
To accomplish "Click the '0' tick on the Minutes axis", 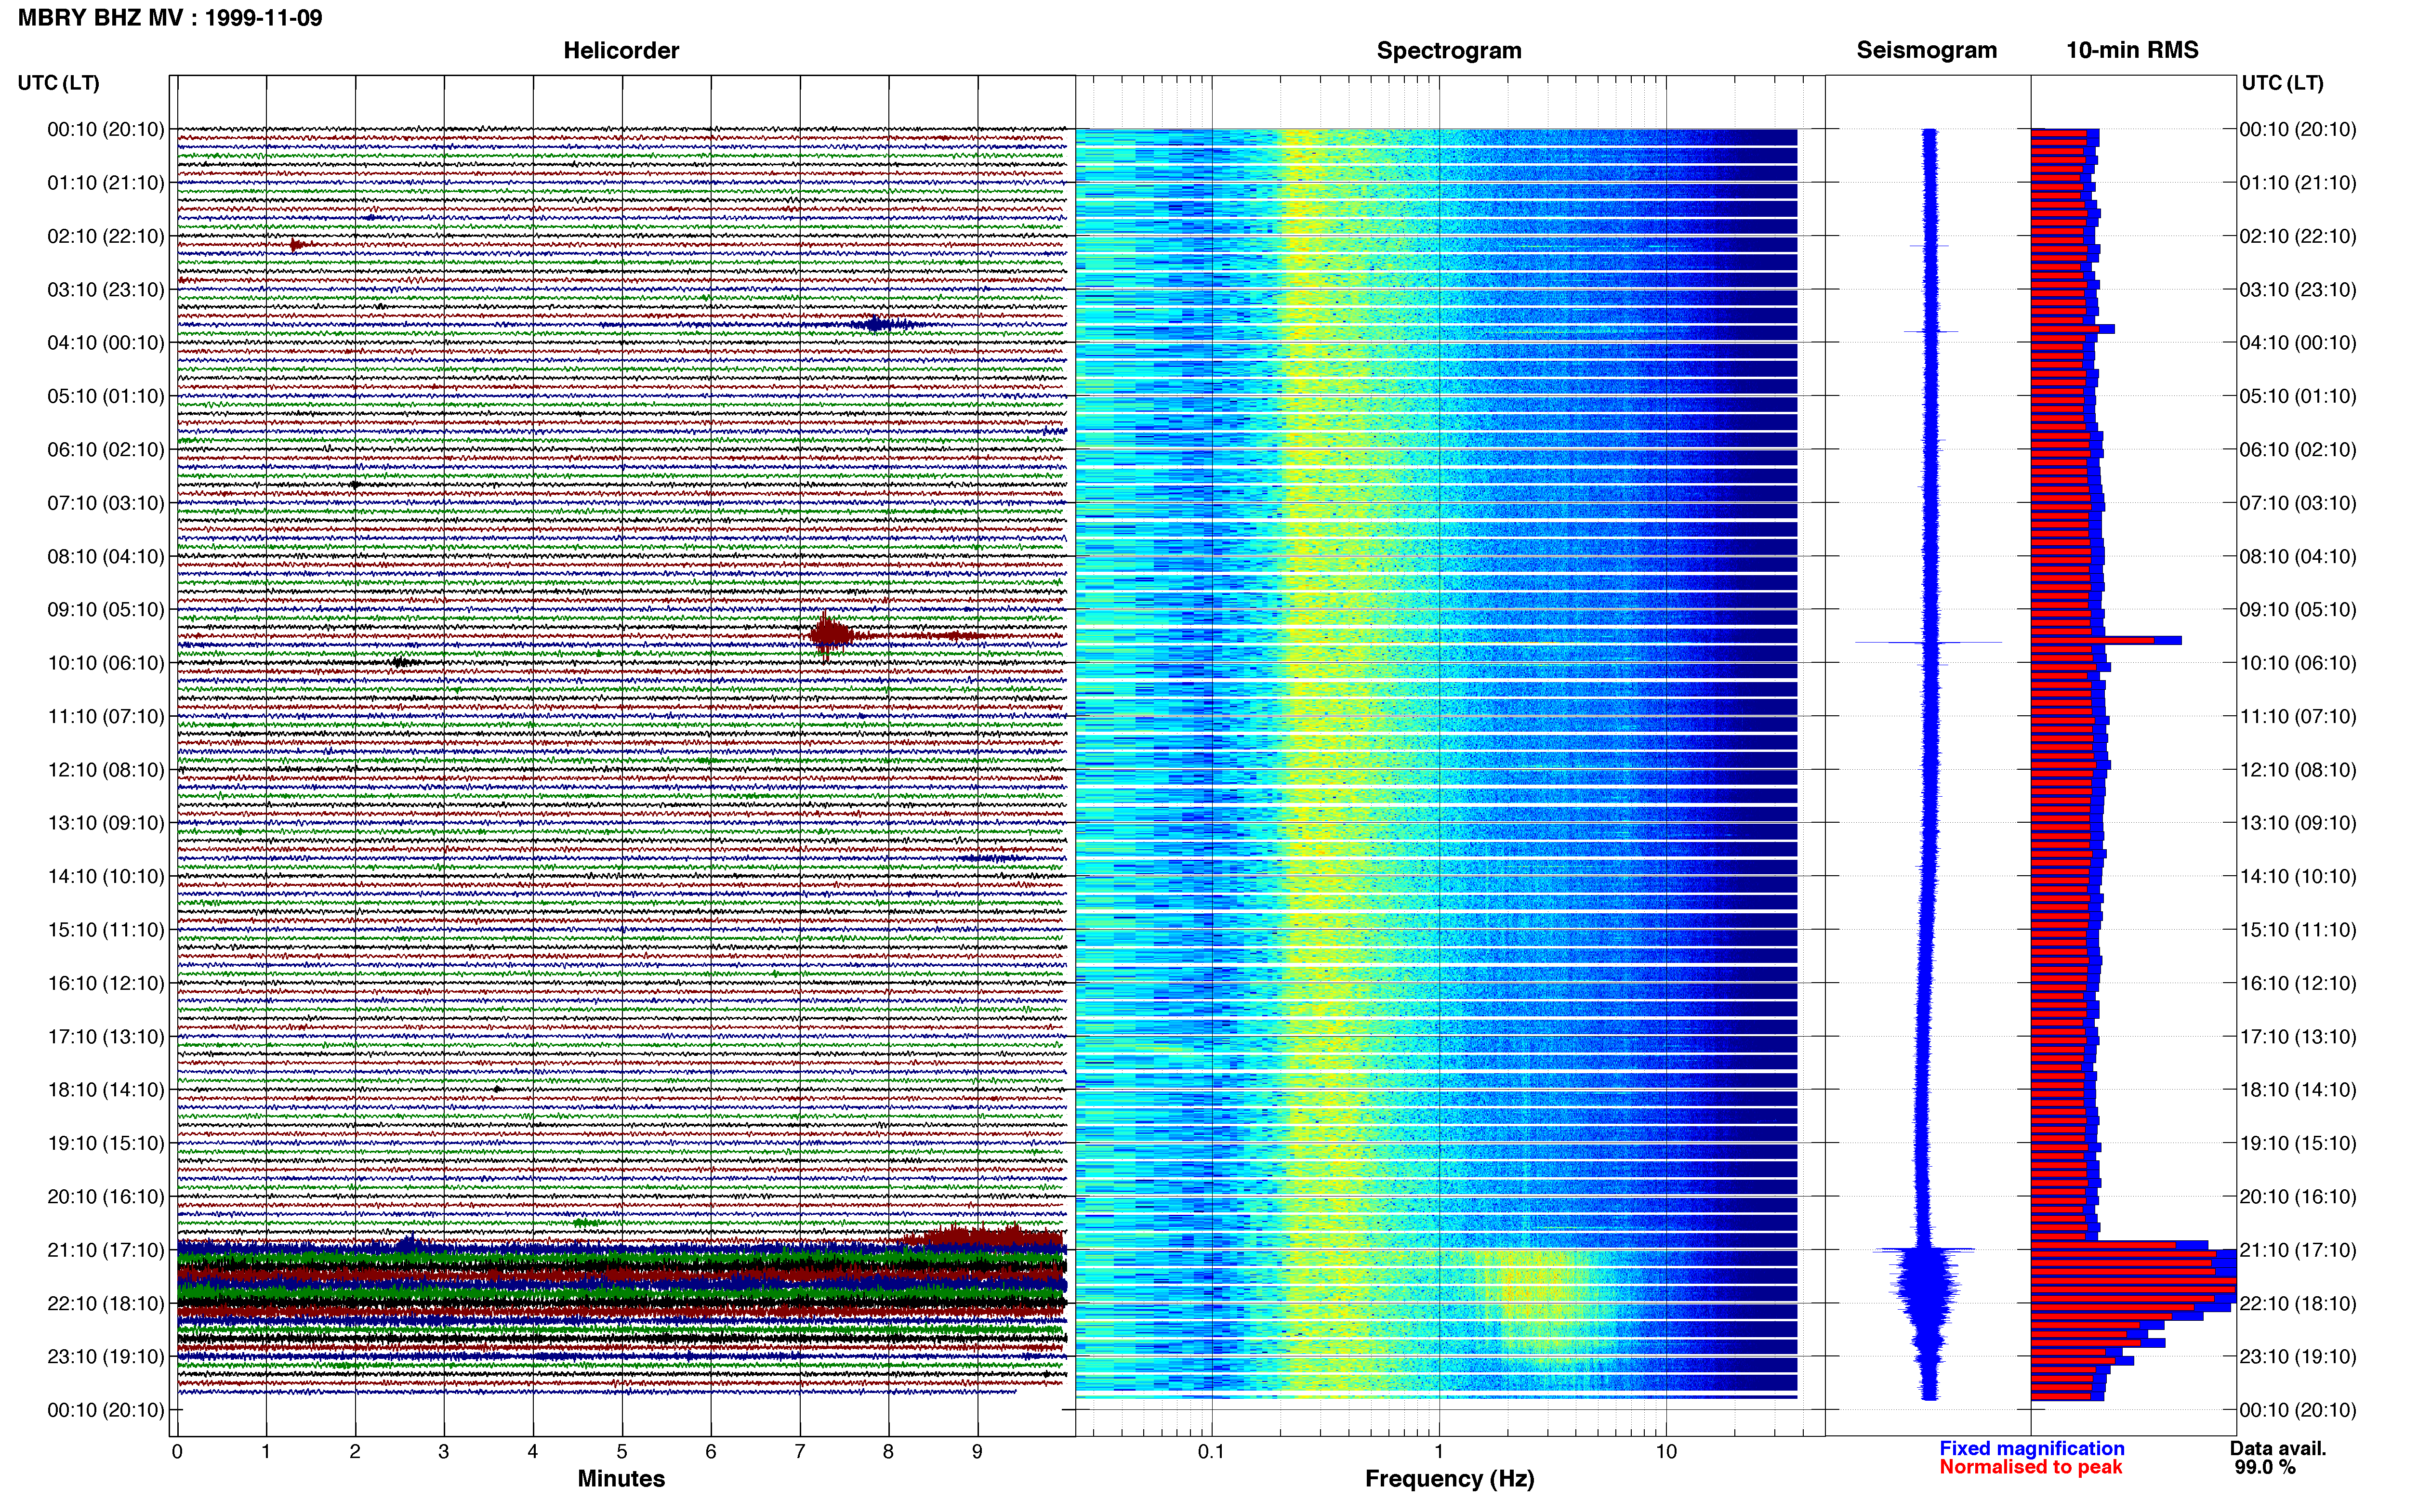I will click(x=177, y=1451).
